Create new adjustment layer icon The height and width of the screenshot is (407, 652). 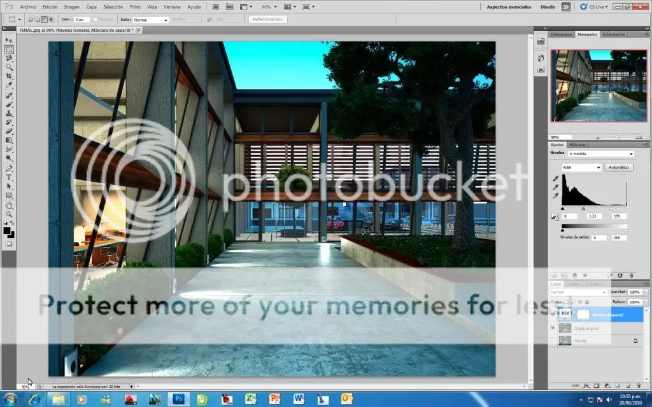point(607,386)
